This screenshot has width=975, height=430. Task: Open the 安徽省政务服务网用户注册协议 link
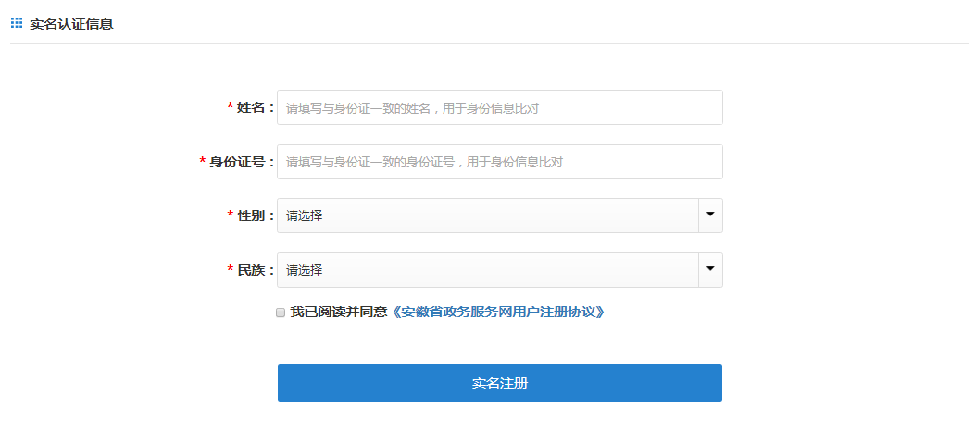tap(499, 313)
